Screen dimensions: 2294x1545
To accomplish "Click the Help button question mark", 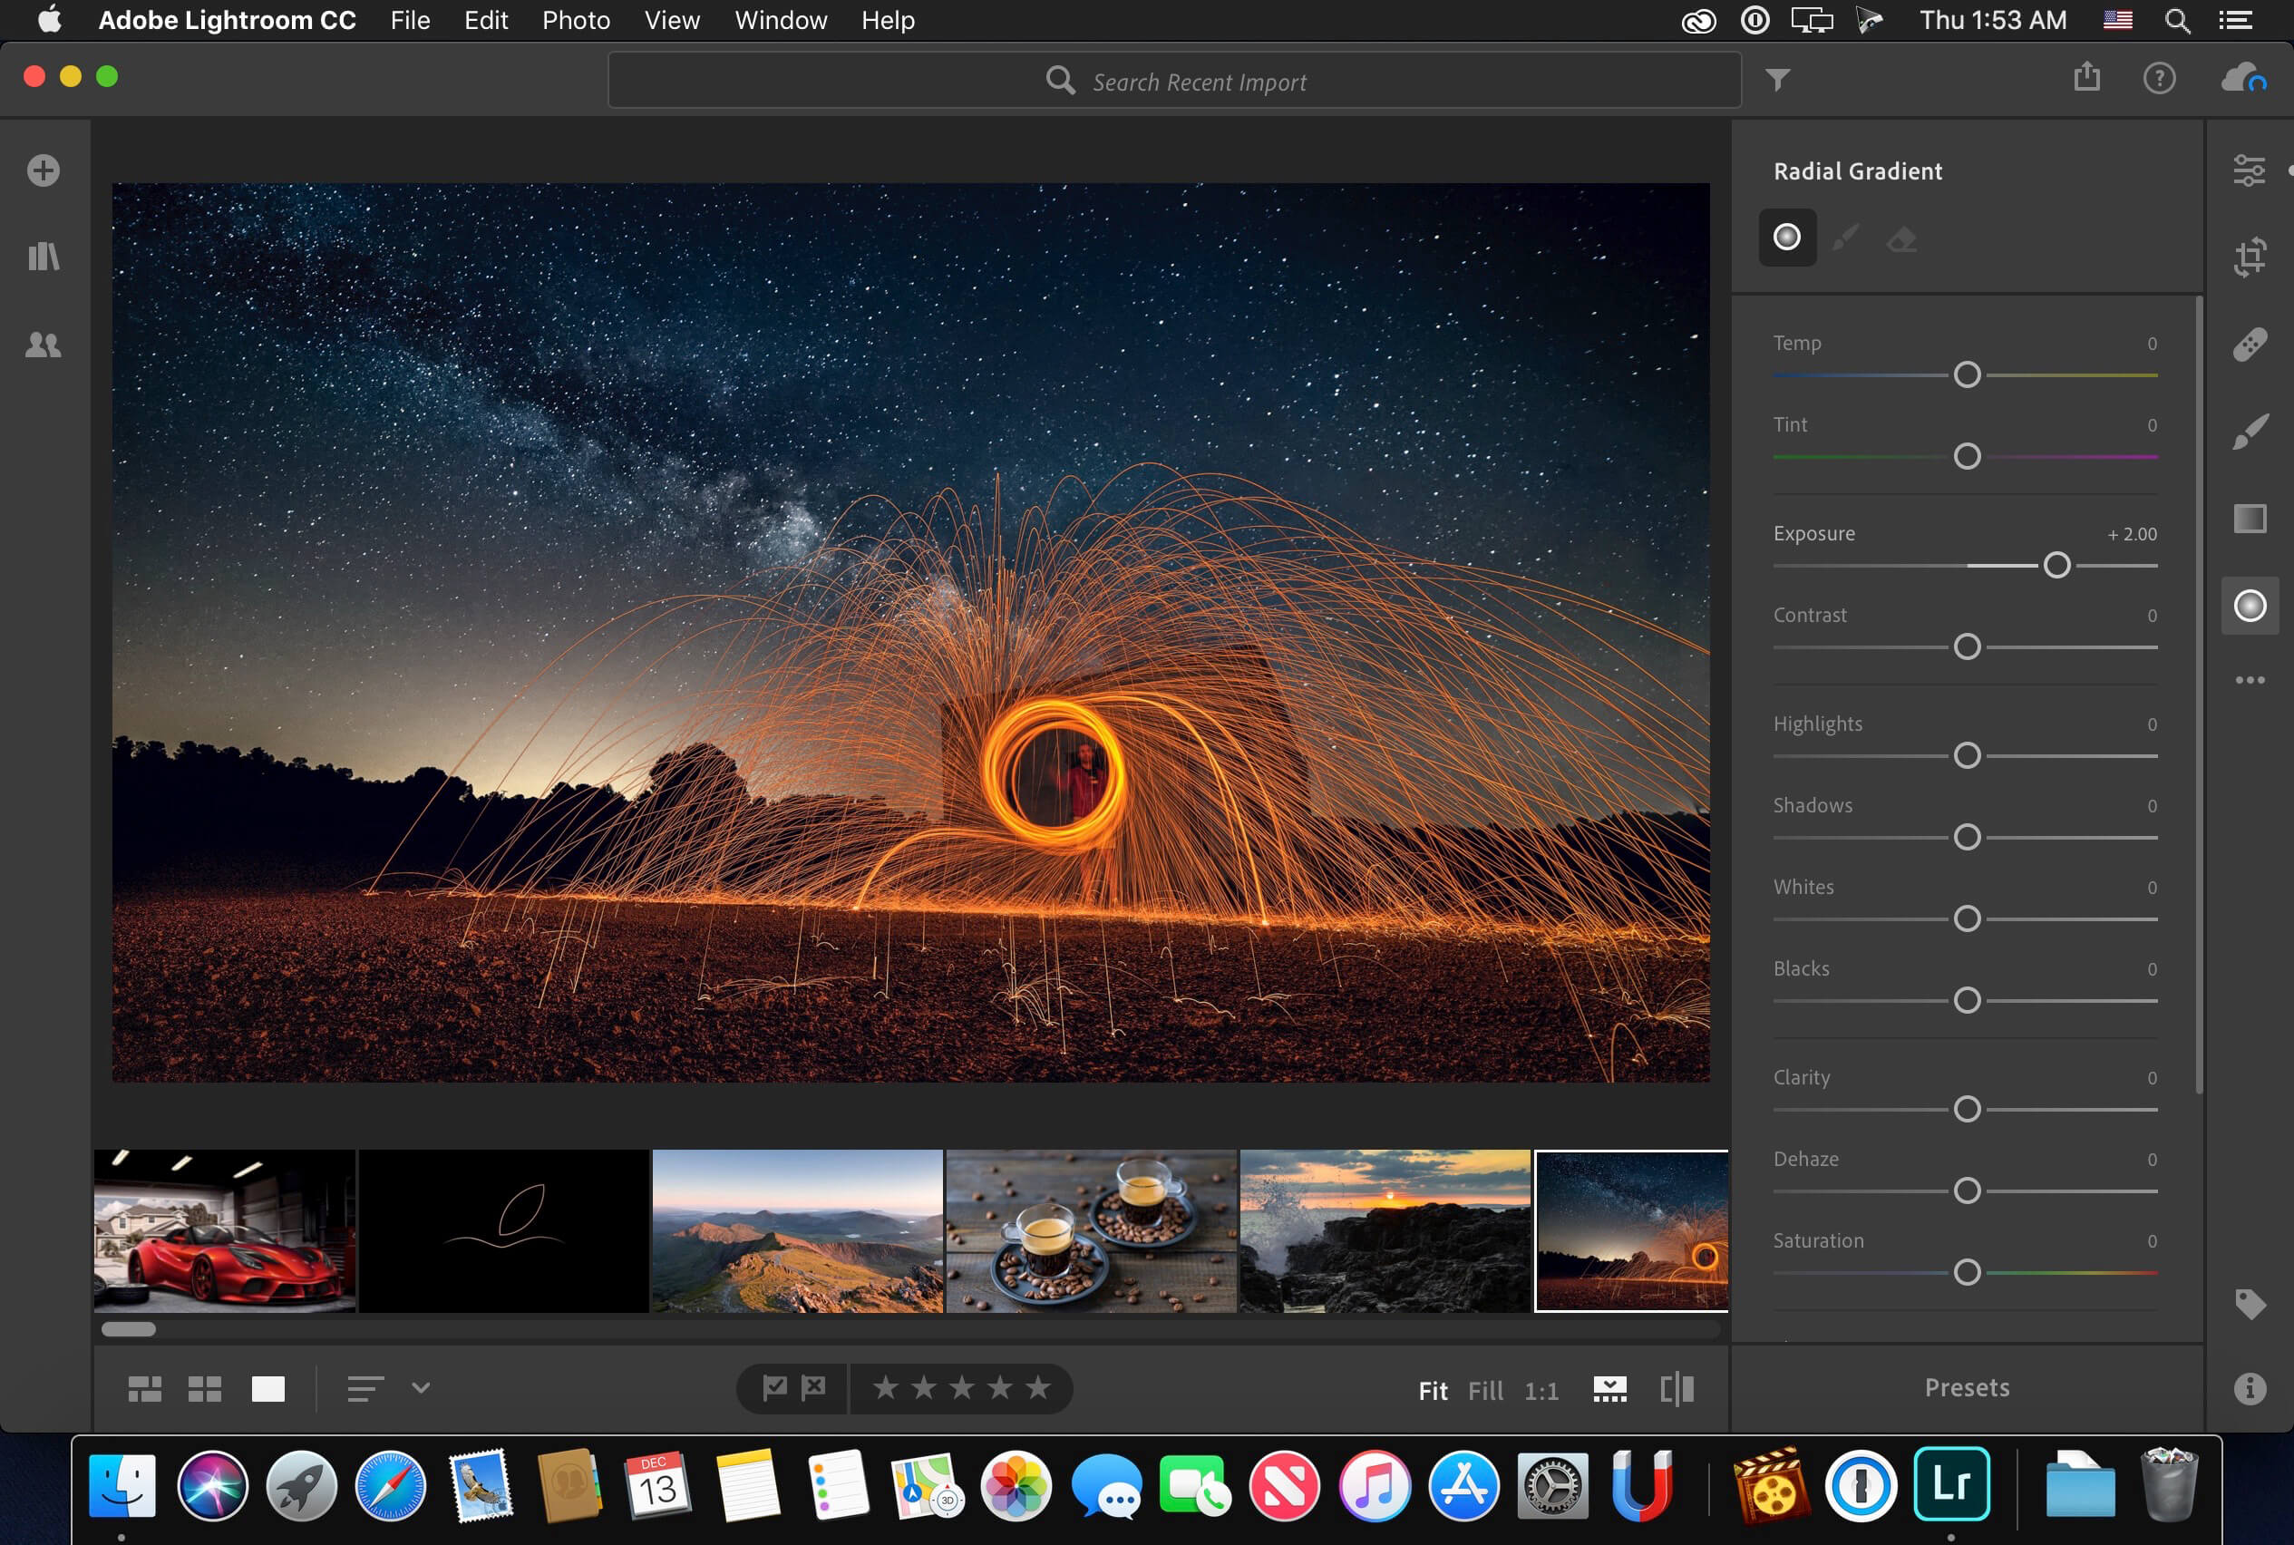I will pyautogui.click(x=2160, y=79).
